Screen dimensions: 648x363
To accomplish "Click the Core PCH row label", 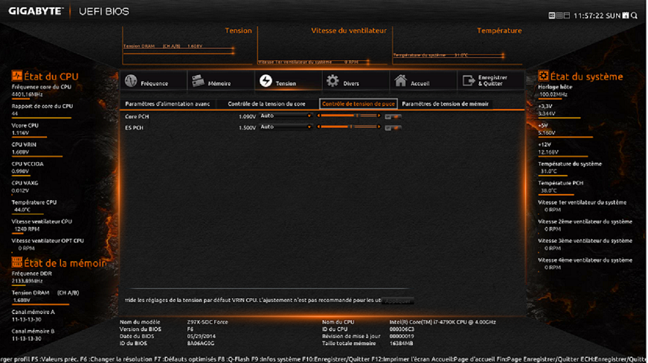I will pyautogui.click(x=137, y=117).
